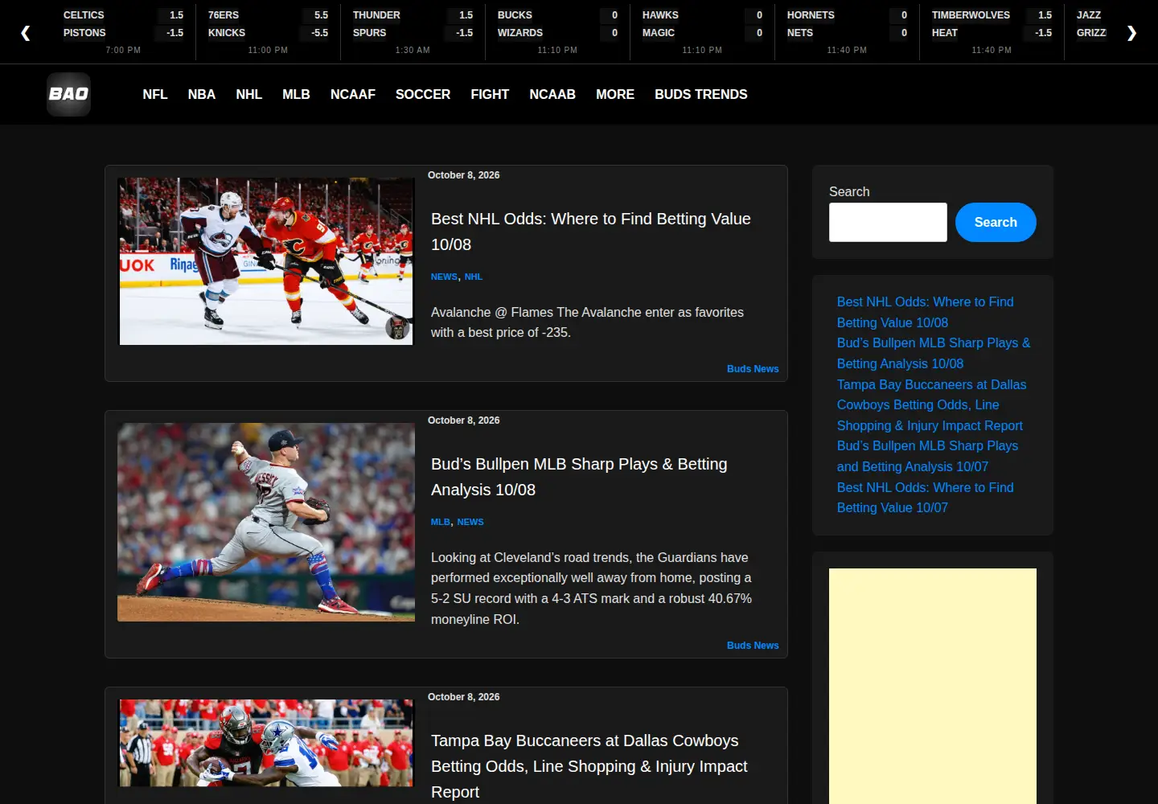Click the yellow advertisement box in sidebar
This screenshot has width=1158, height=804.
click(x=933, y=686)
